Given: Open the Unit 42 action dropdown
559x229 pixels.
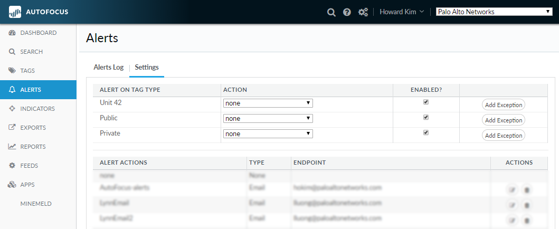Looking at the screenshot, I should coord(268,103).
